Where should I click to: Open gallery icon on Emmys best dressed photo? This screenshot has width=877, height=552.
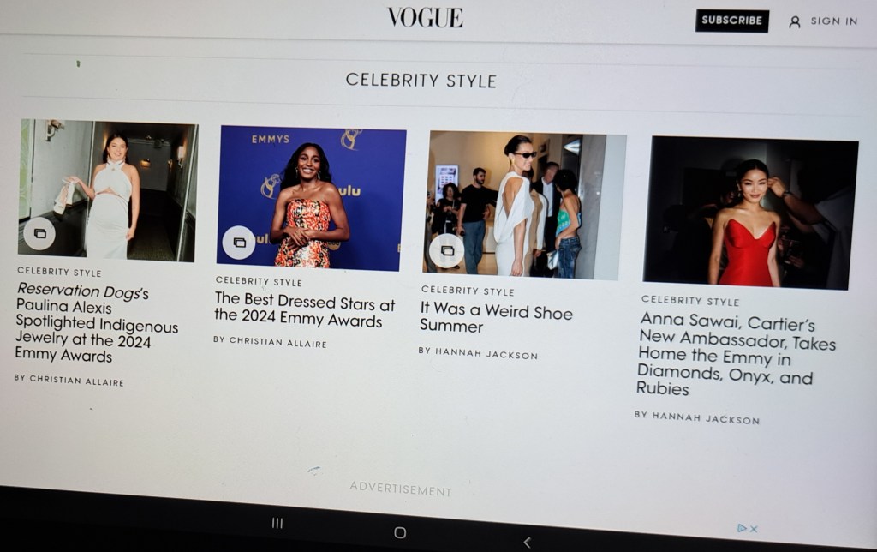click(x=239, y=243)
